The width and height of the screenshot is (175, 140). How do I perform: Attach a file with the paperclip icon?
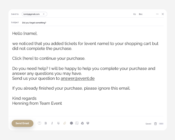[x=65, y=123]
